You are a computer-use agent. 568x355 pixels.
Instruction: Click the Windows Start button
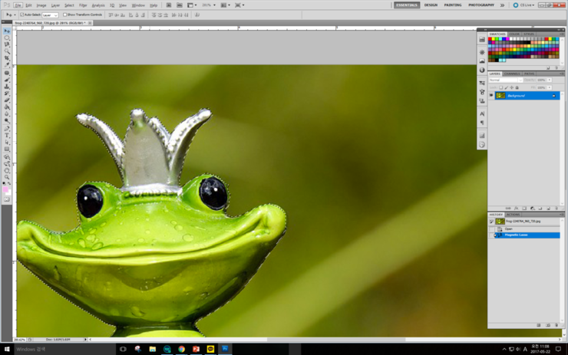coord(7,349)
